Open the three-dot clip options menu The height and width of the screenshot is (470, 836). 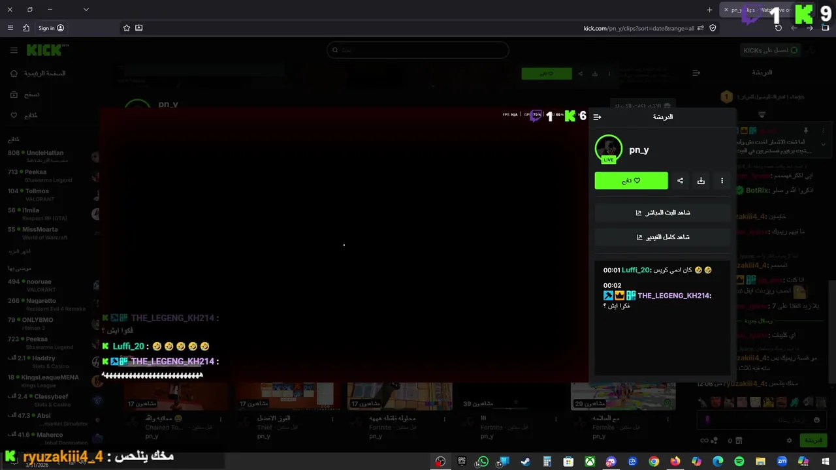click(722, 181)
